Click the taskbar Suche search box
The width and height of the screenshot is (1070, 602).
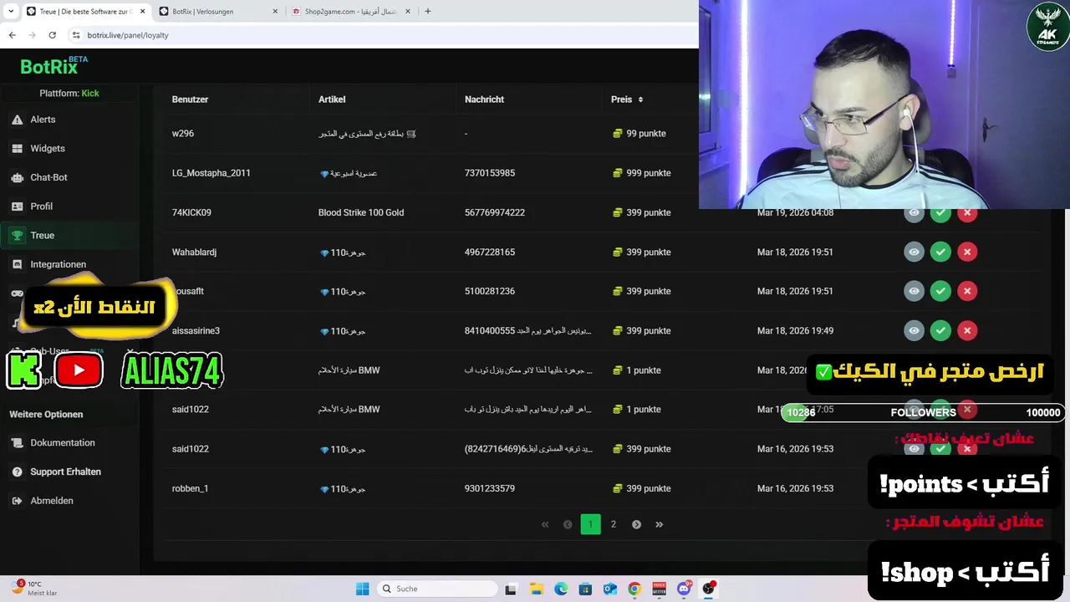click(x=436, y=589)
